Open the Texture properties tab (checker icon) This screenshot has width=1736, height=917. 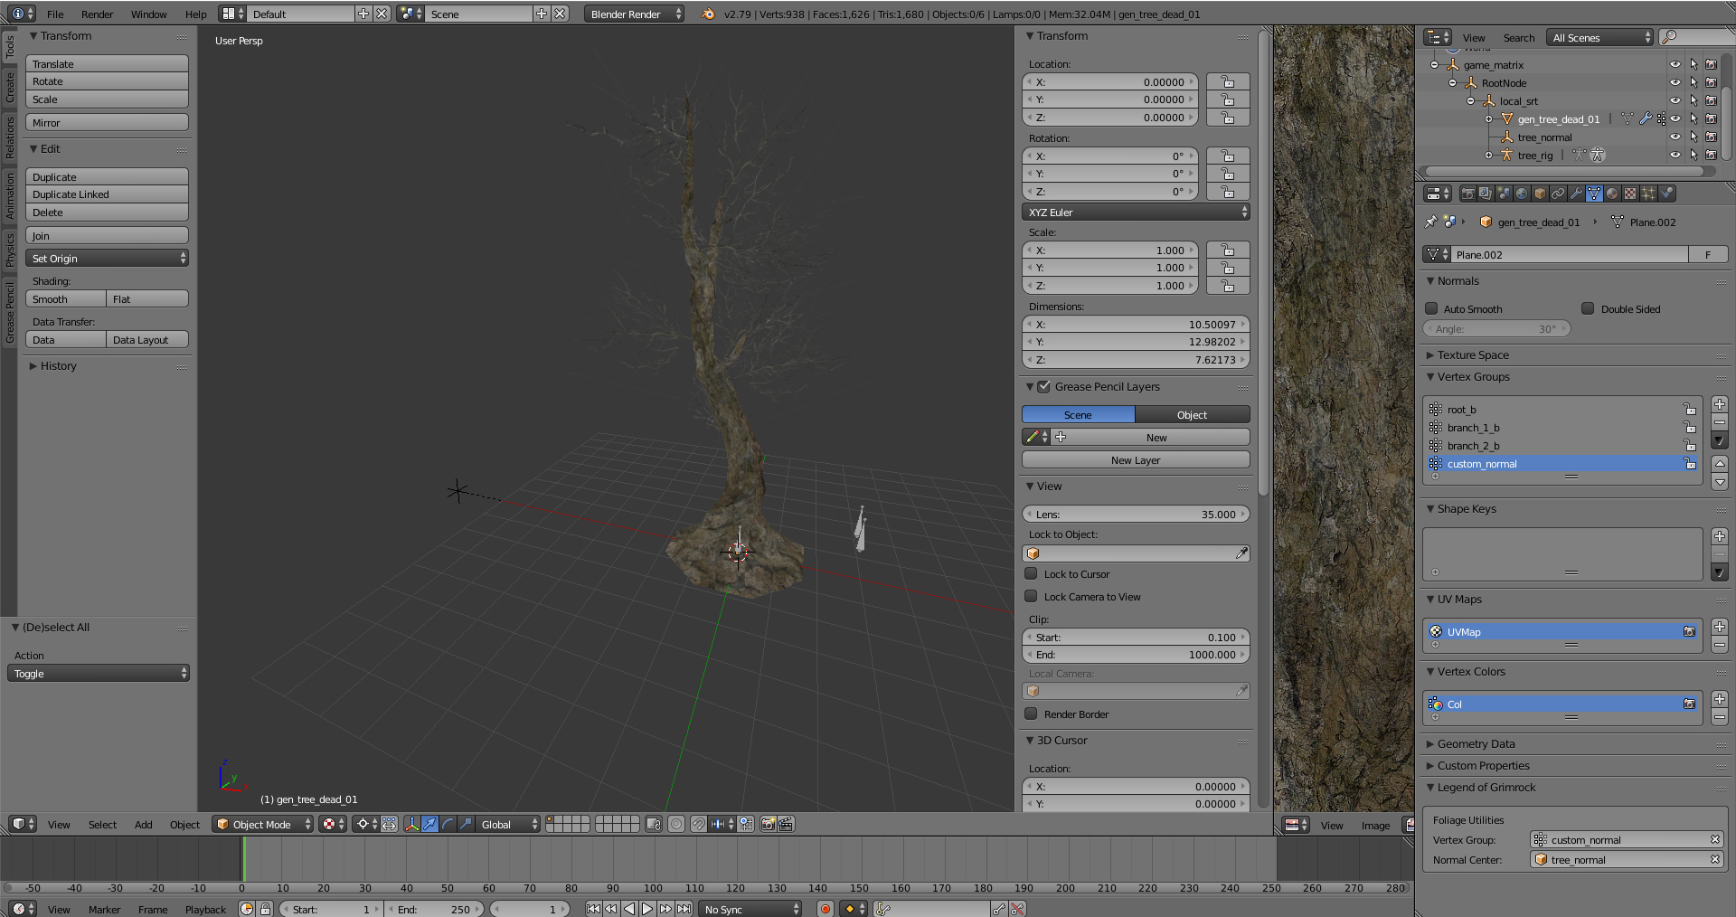pos(1630,194)
